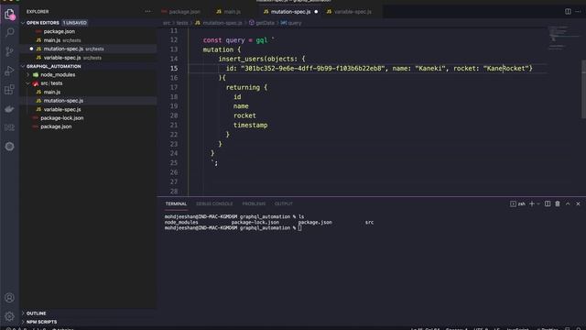586x330 pixels.
Task: Click line number 15 in gutter
Action: [x=174, y=68]
